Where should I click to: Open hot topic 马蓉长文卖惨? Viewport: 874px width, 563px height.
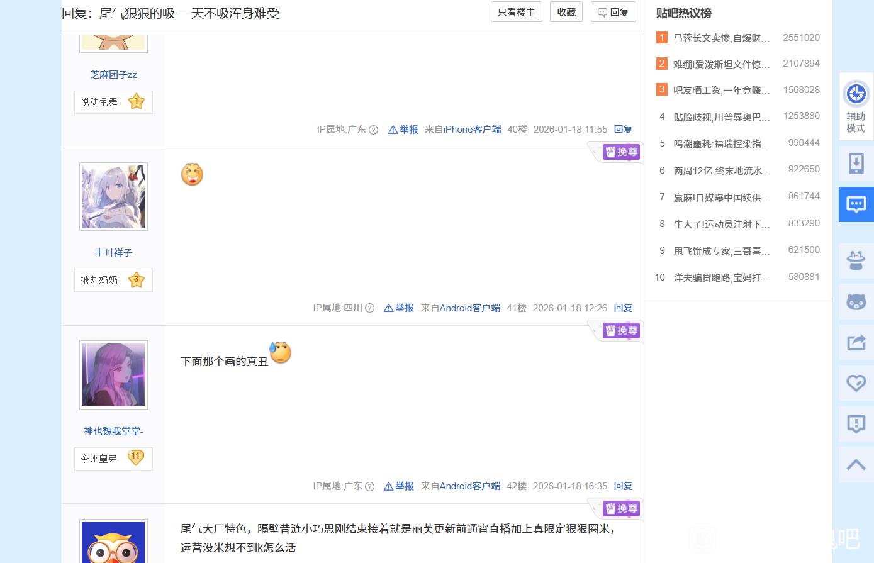pyautogui.click(x=721, y=38)
